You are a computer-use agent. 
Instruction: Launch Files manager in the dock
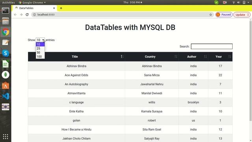(6, 21)
